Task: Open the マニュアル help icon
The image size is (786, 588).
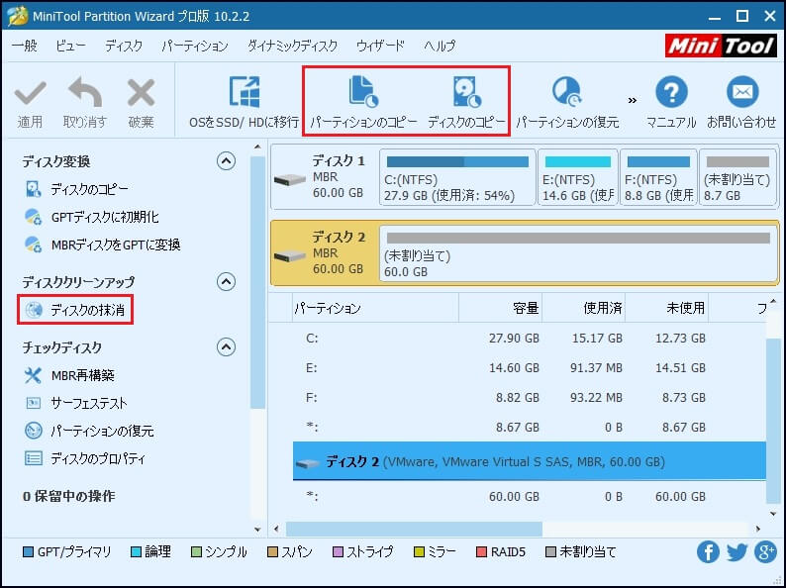Action: [671, 92]
